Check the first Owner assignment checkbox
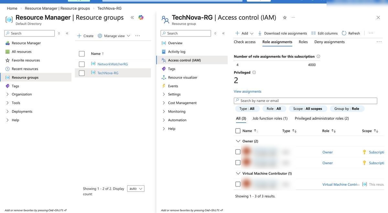 tap(238, 152)
